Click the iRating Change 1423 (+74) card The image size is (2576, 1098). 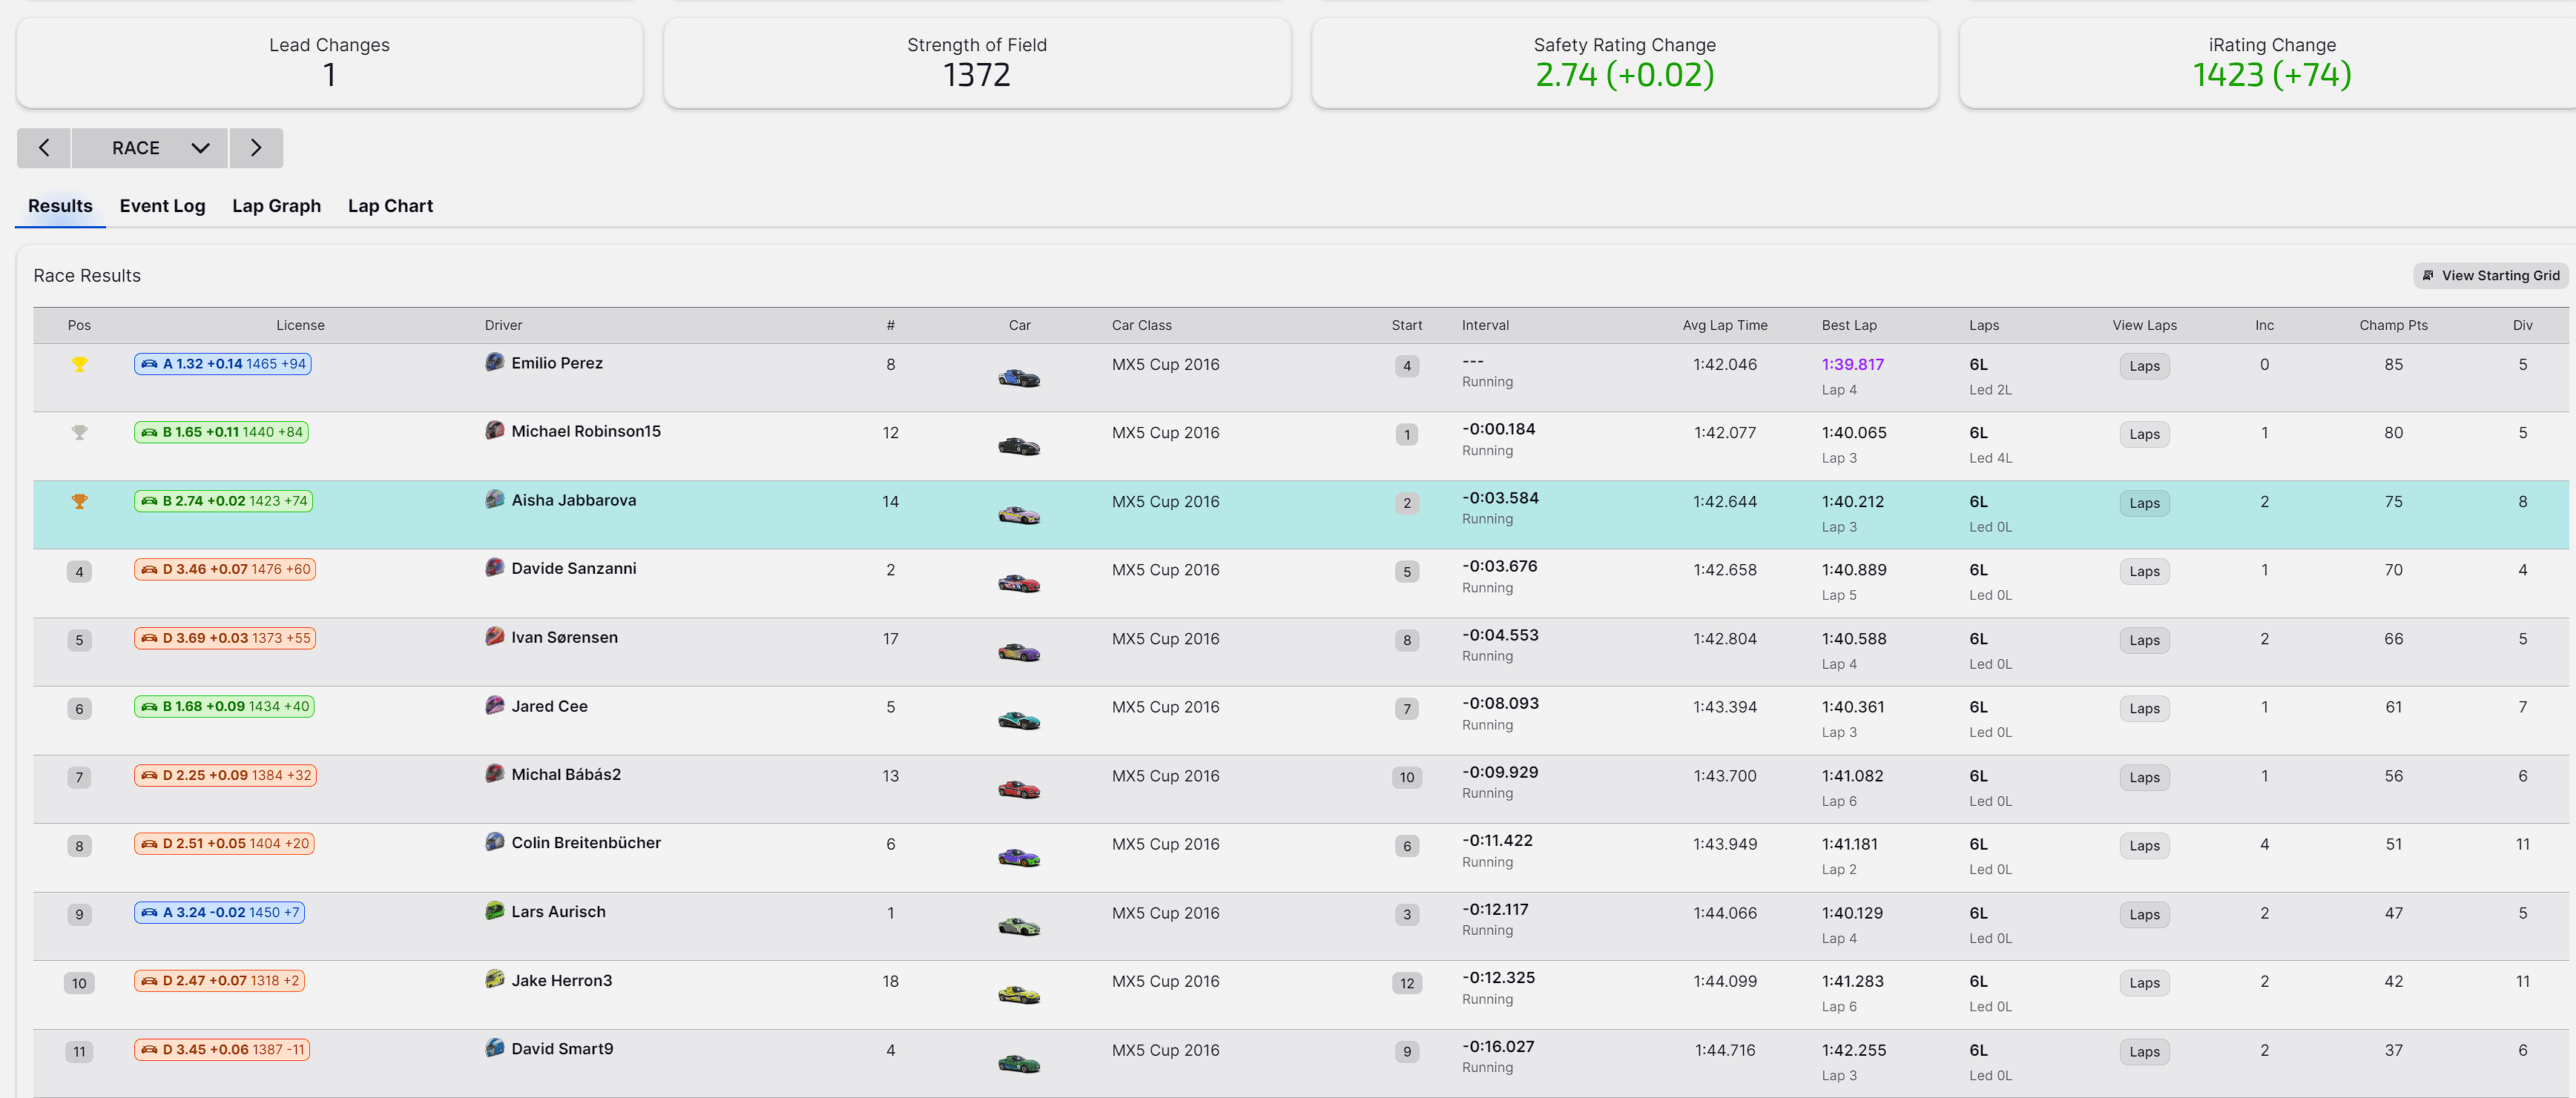click(2268, 62)
